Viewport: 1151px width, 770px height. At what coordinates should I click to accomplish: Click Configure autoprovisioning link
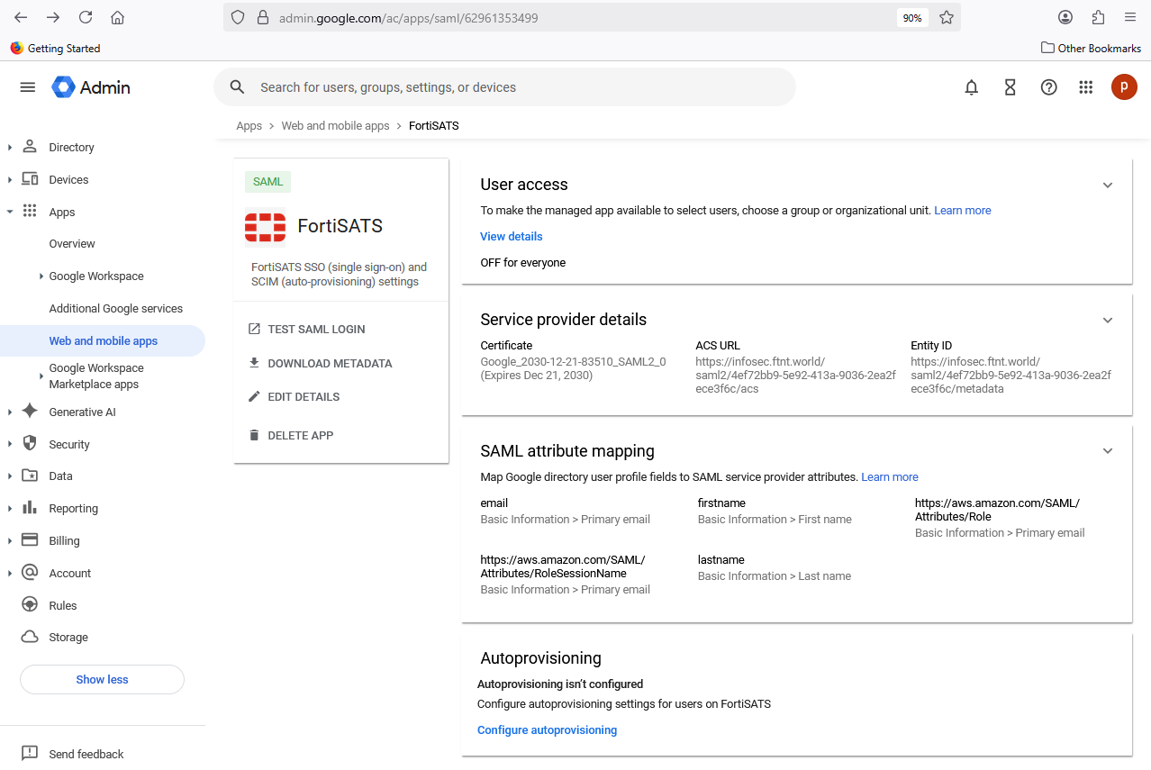547,729
